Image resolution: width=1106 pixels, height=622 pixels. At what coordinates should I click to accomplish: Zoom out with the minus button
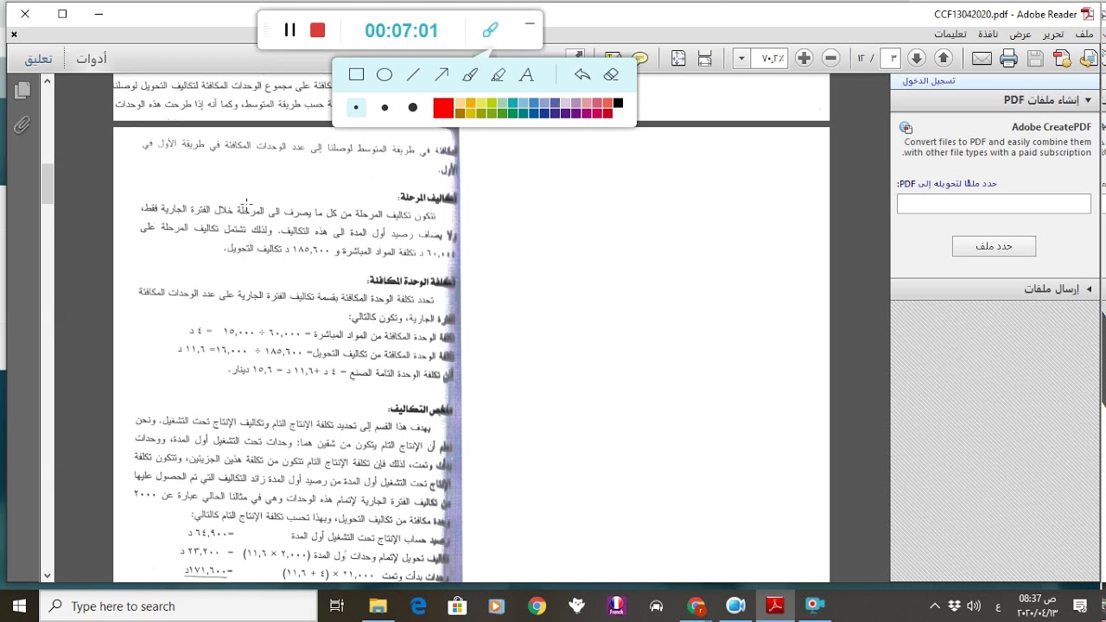(830, 58)
